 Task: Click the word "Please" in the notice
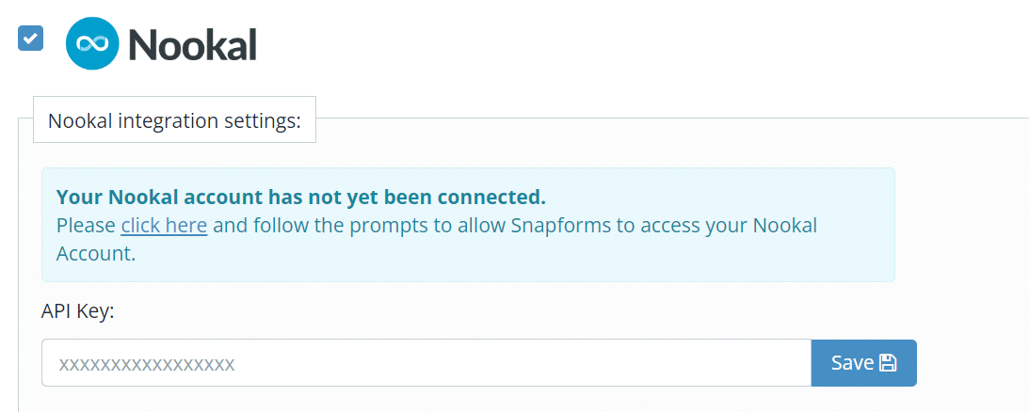[86, 225]
